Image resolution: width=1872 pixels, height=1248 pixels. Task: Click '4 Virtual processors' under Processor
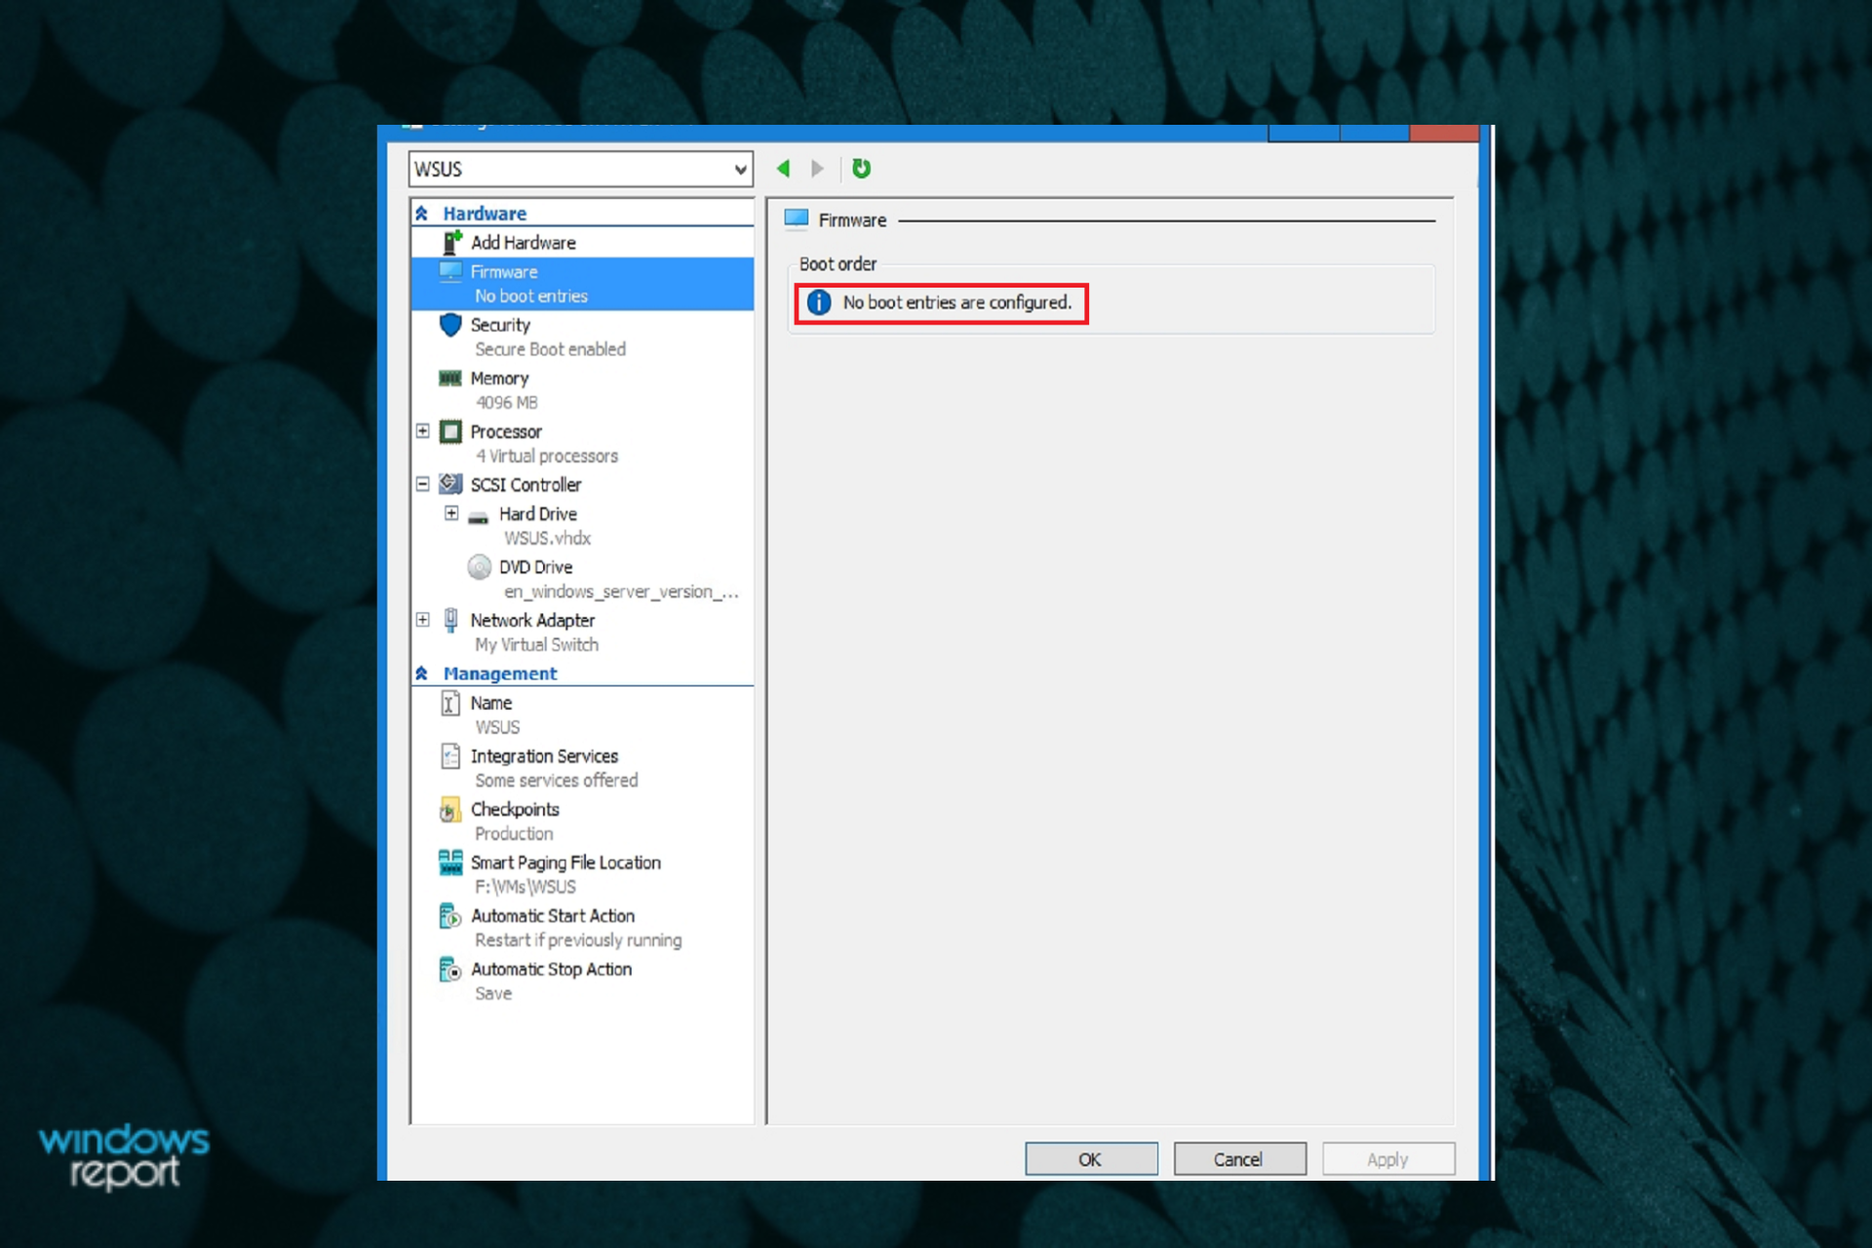tap(546, 456)
